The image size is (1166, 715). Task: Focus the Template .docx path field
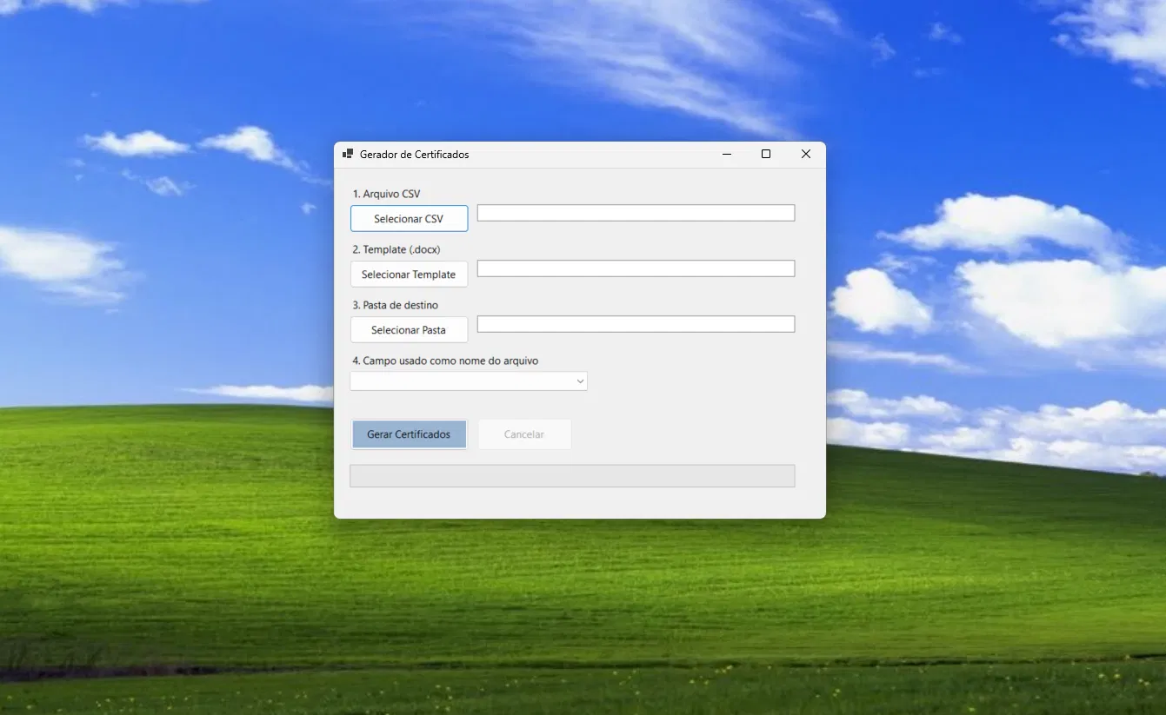(x=636, y=268)
